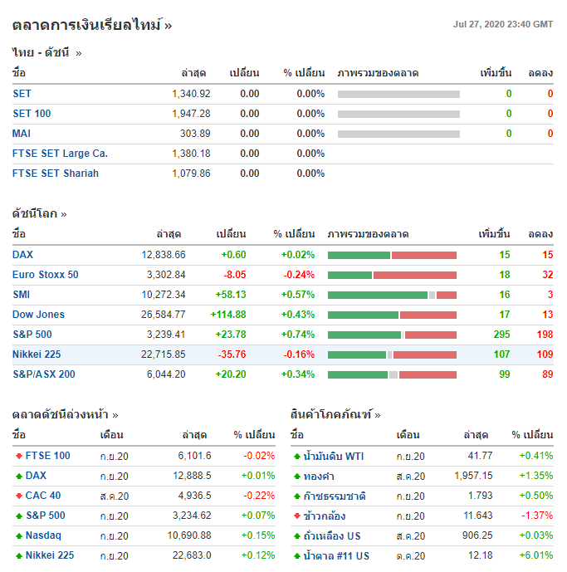The width and height of the screenshot is (567, 572).
Task: Open the FTSE SET Shariah index link
Action: click(x=56, y=174)
